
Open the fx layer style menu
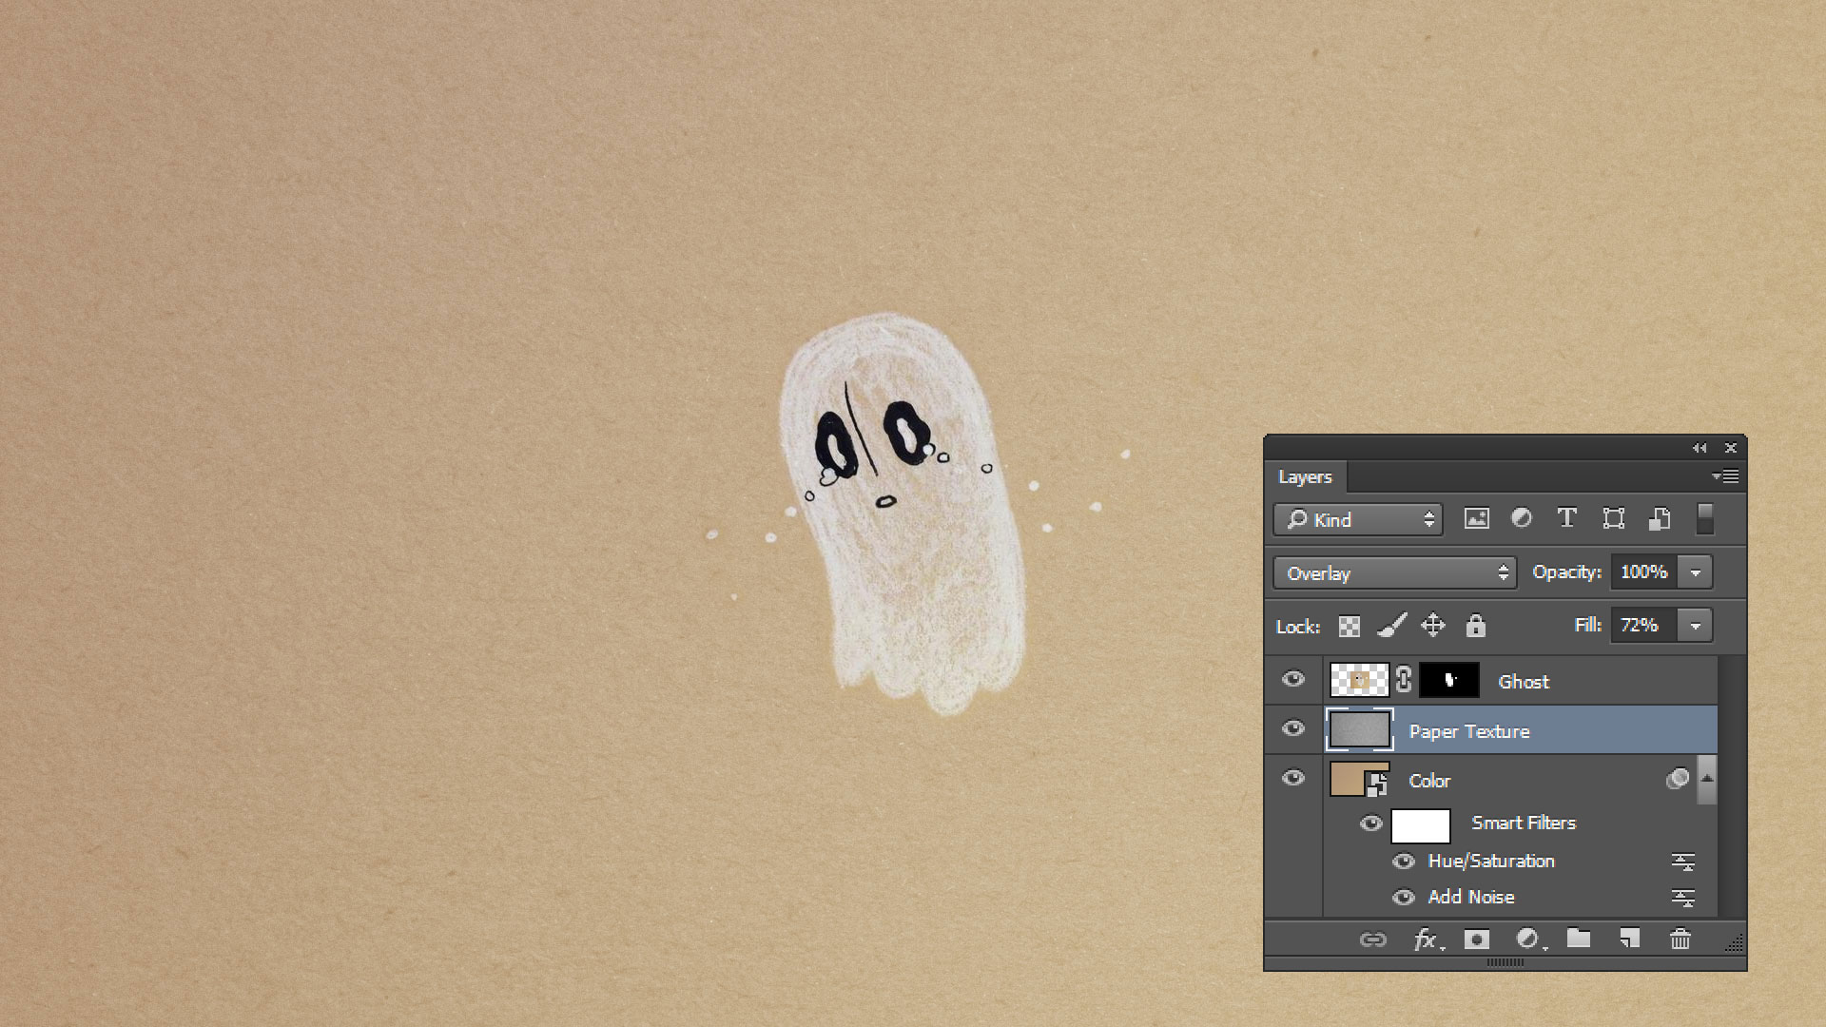1428,940
